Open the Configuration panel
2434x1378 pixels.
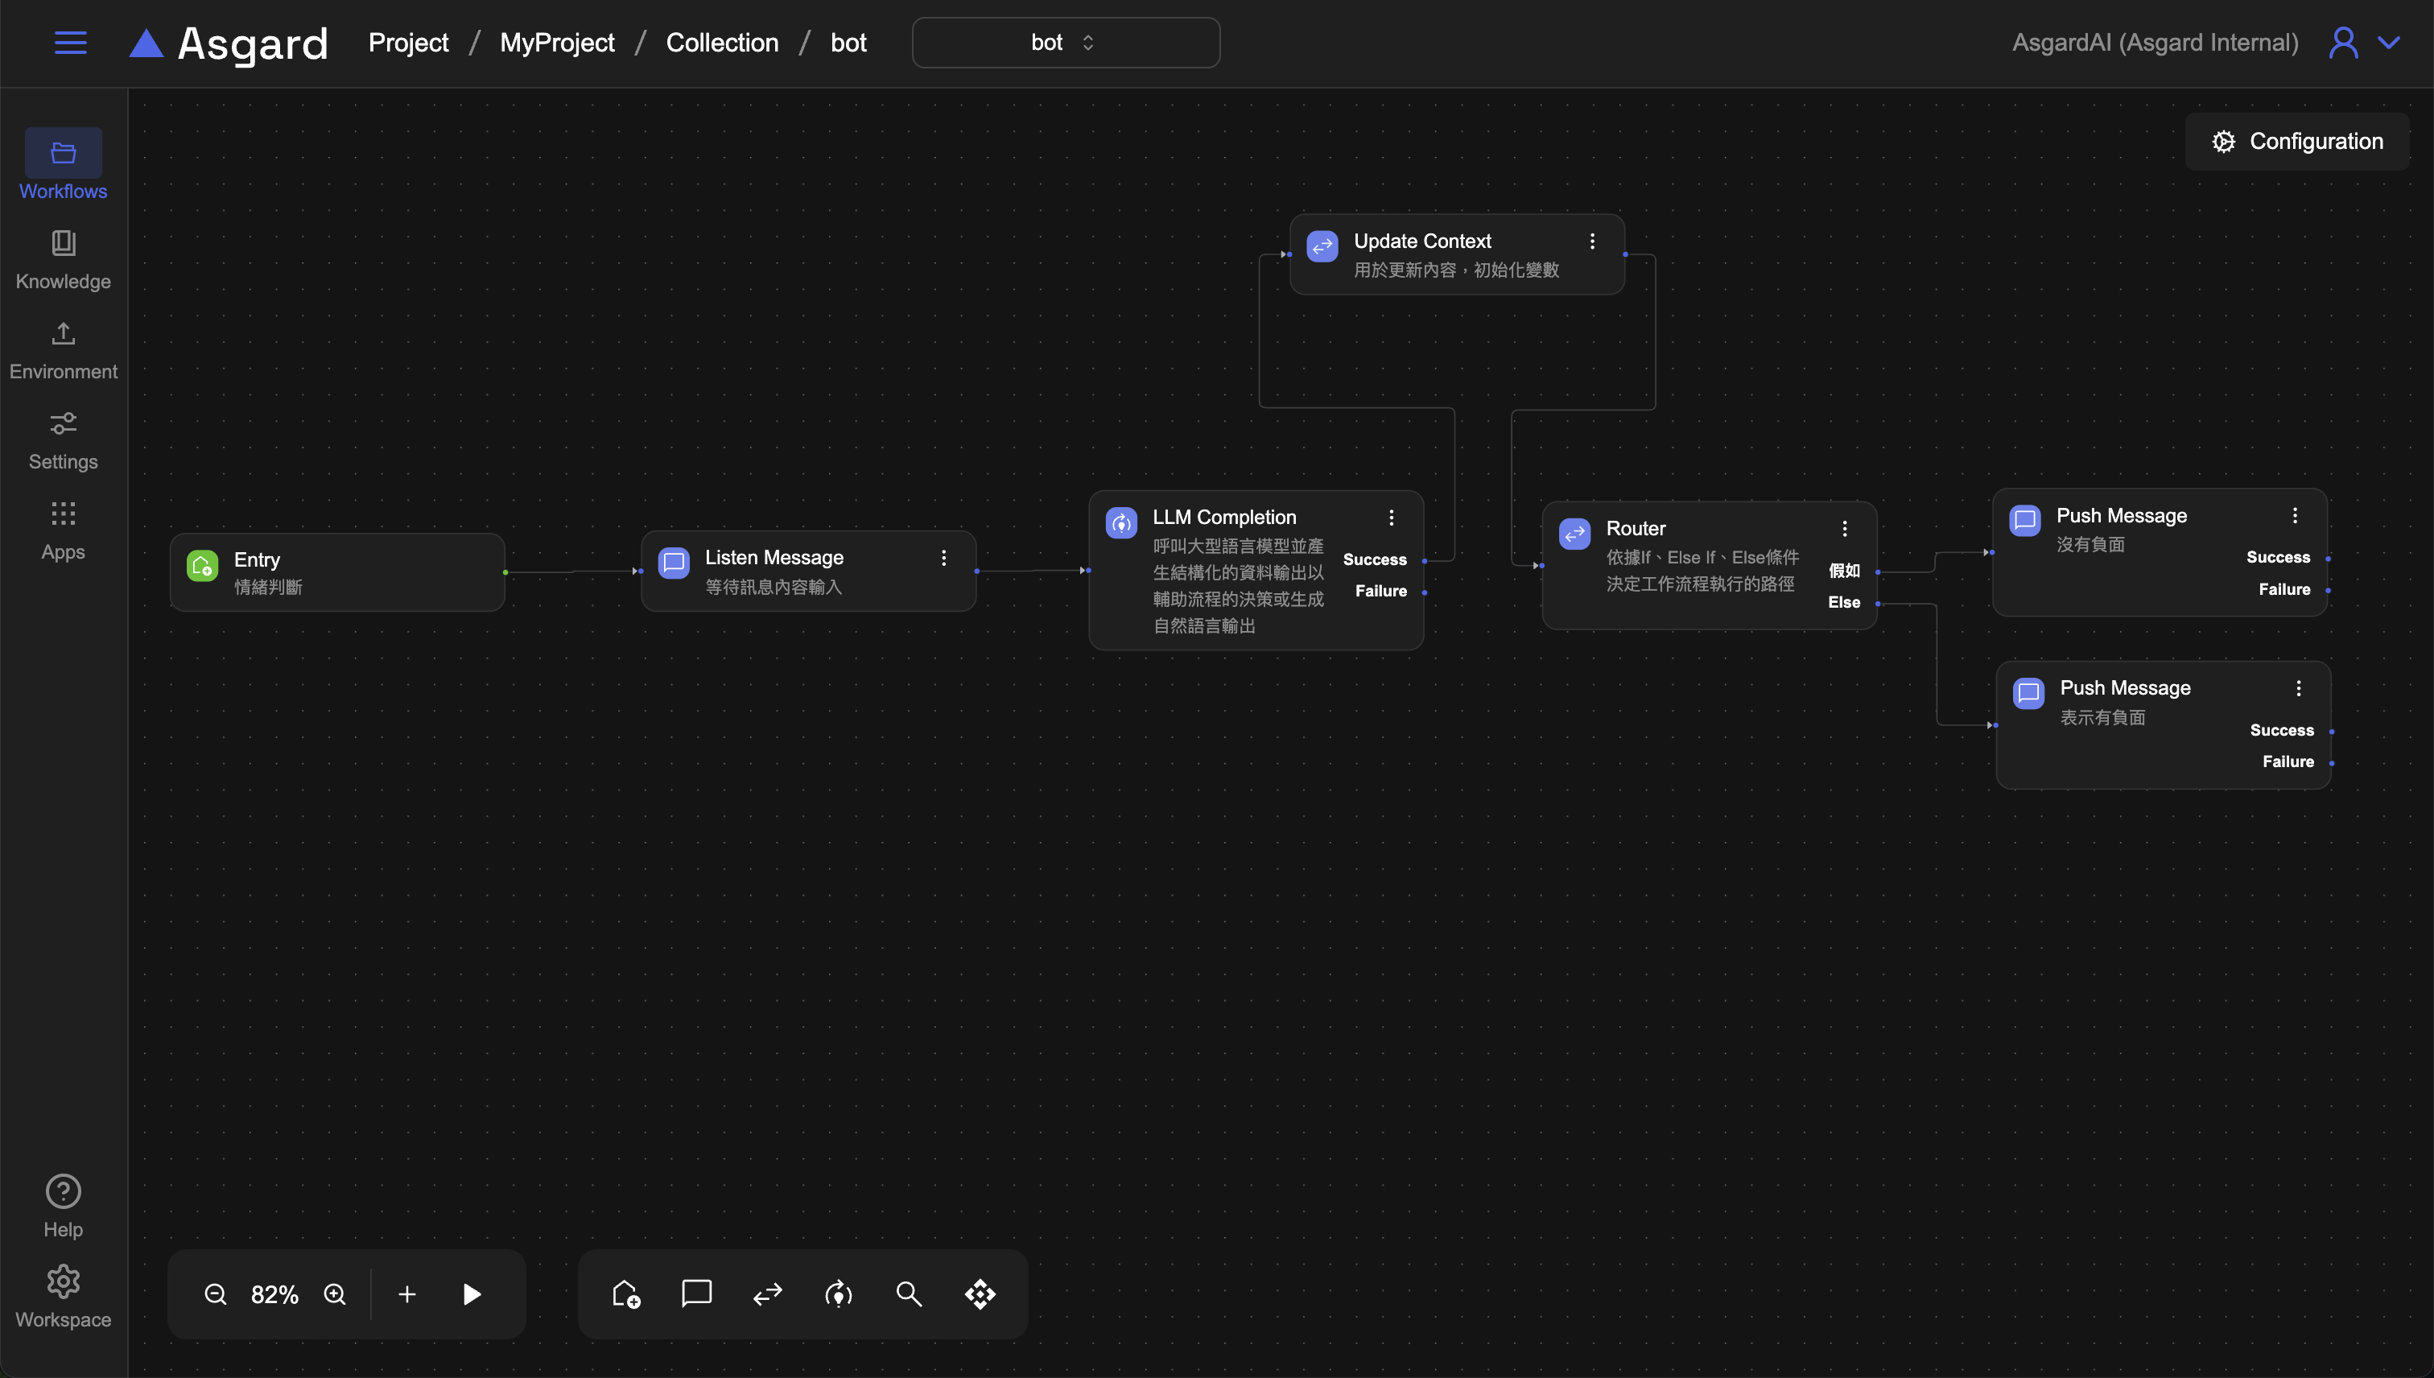pos(2297,142)
